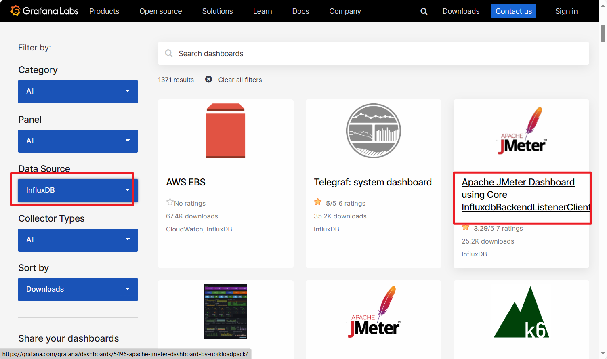Viewport: 607px width, 359px height.
Task: Expand the Collector Types dropdown
Action: point(78,240)
